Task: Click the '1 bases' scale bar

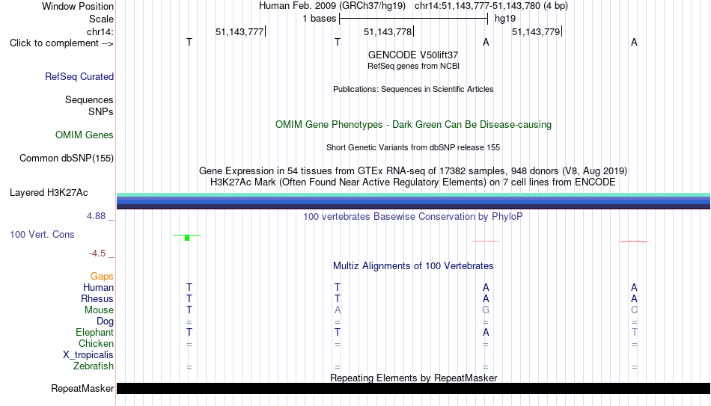Action: click(413, 19)
